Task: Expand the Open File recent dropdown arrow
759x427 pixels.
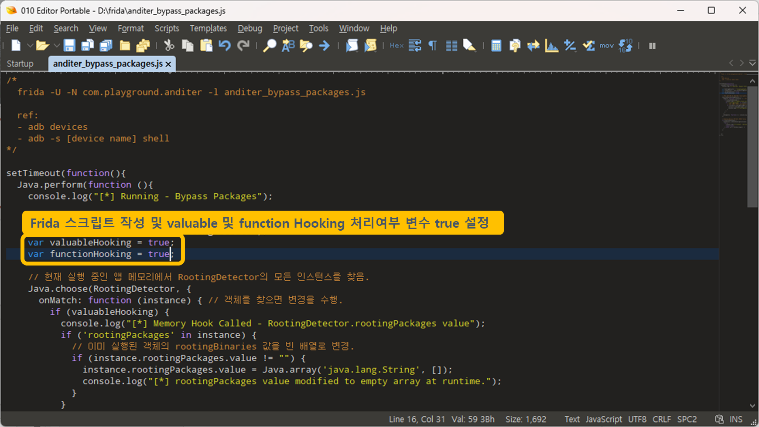Action: click(57, 45)
